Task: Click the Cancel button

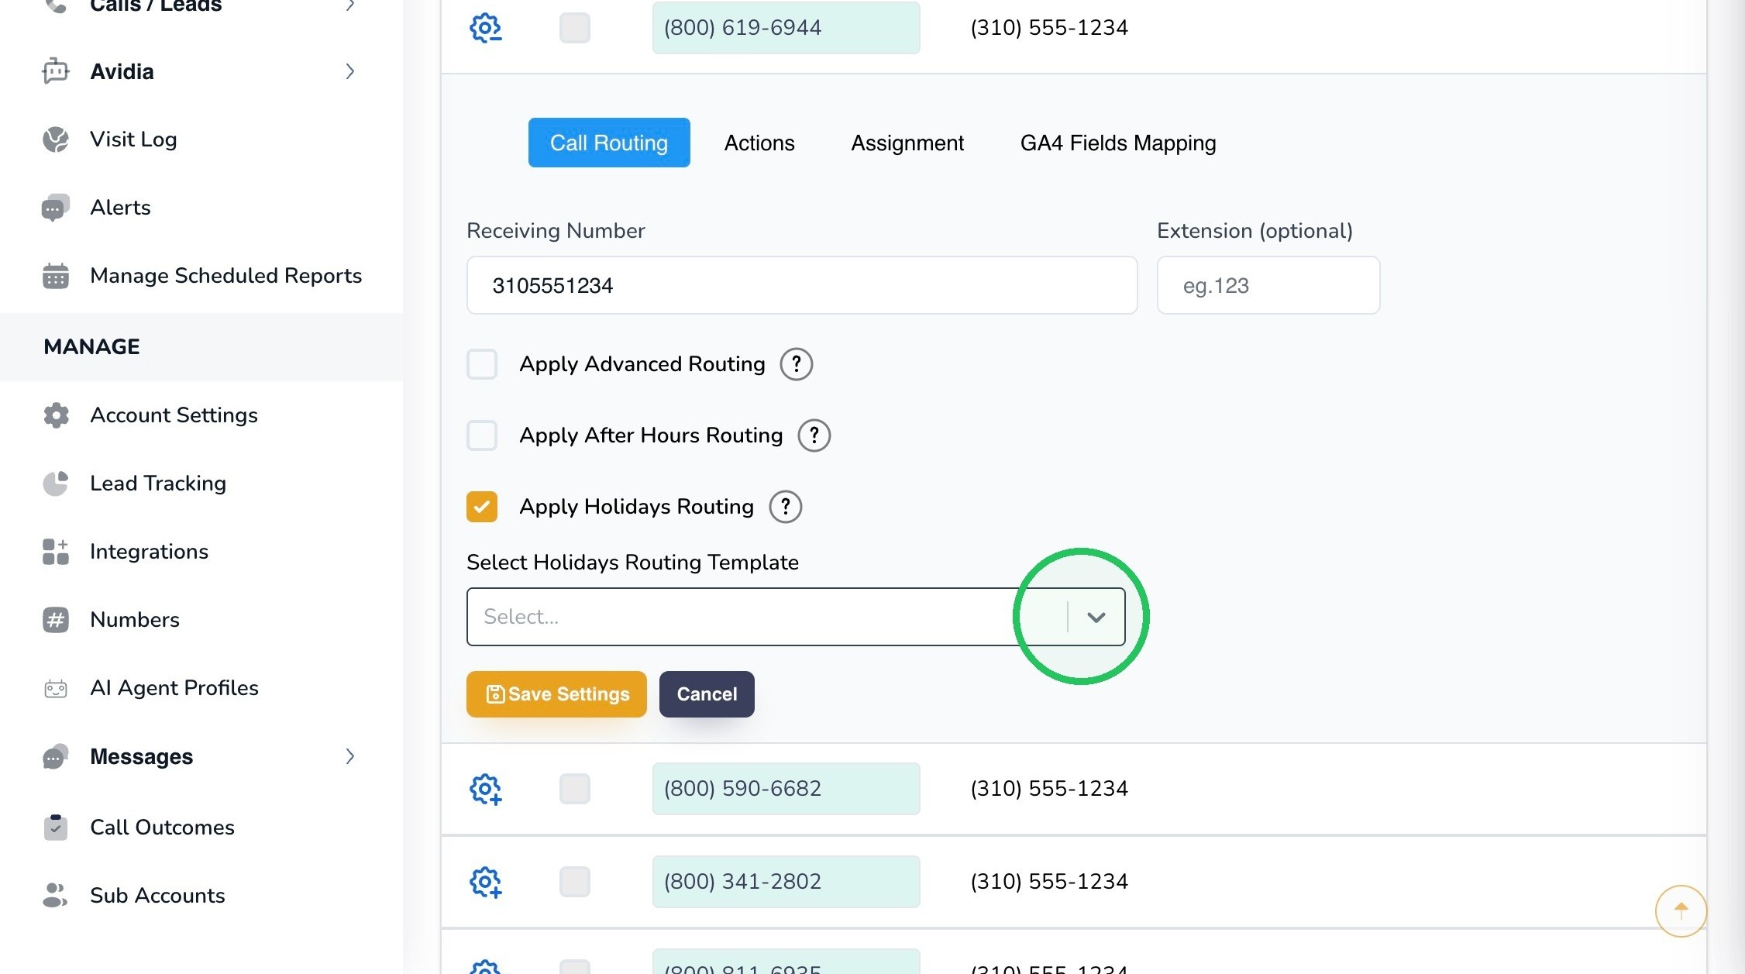Action: click(707, 694)
